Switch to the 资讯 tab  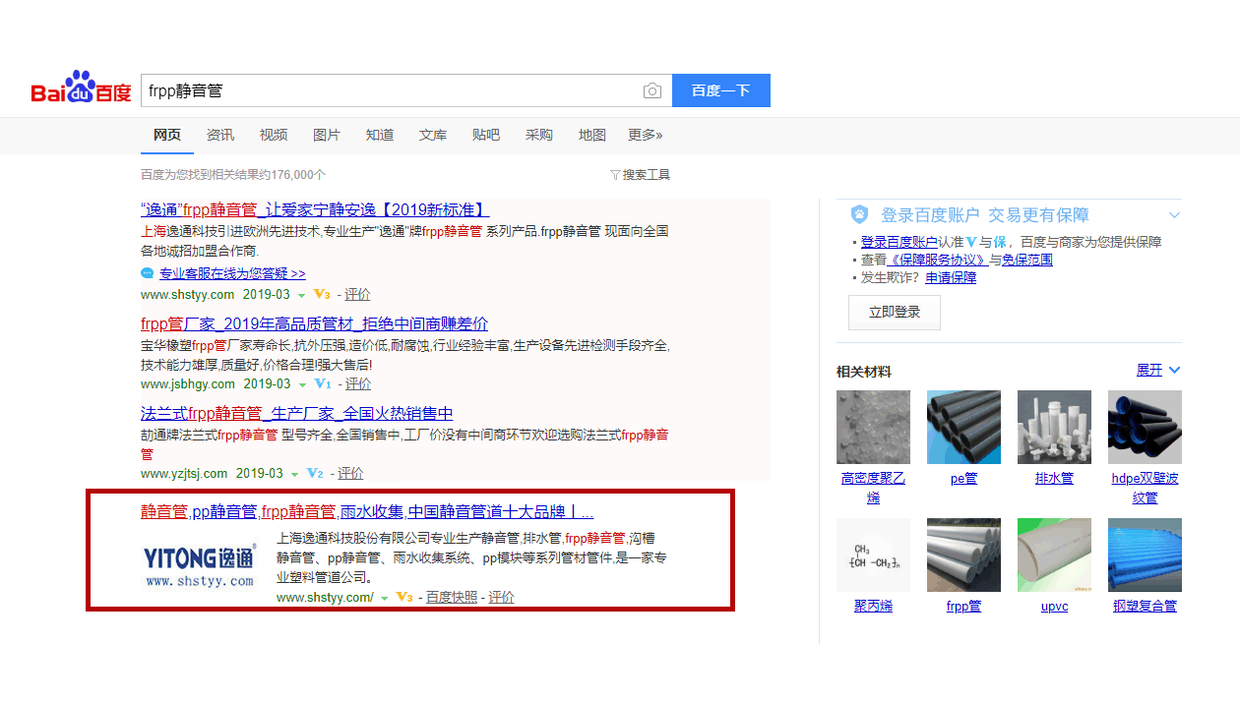click(x=220, y=135)
